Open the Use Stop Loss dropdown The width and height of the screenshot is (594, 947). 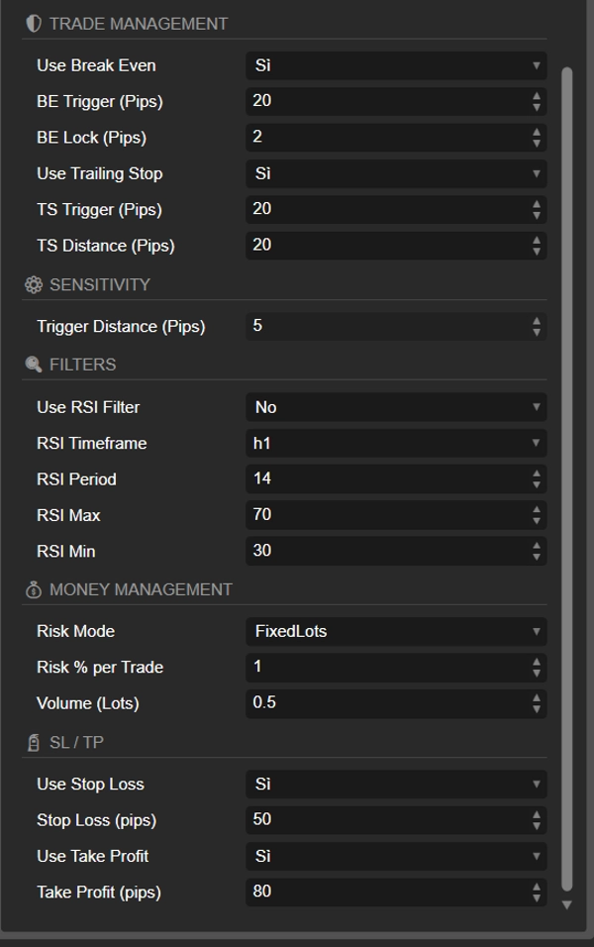(x=395, y=784)
